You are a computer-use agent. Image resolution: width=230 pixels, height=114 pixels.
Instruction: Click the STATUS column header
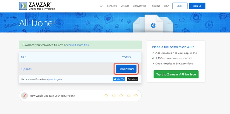(x=126, y=57)
